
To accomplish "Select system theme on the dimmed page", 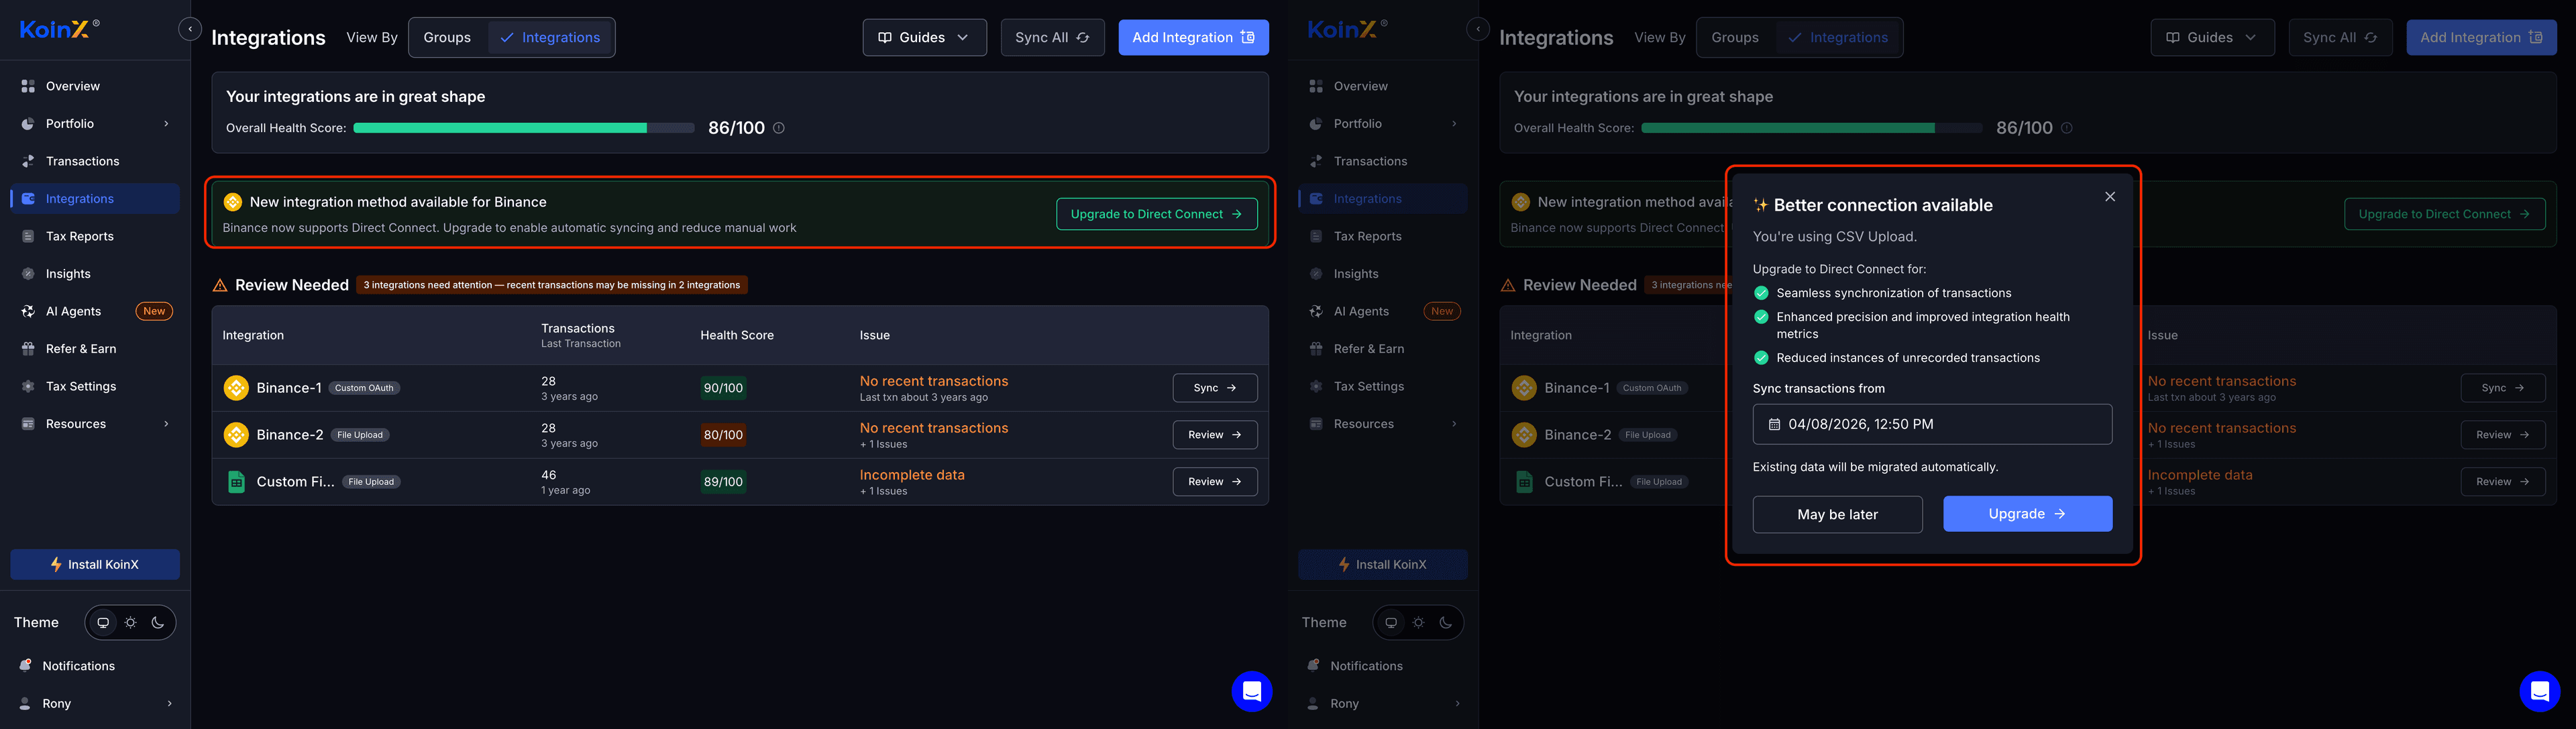I will 1391,623.
